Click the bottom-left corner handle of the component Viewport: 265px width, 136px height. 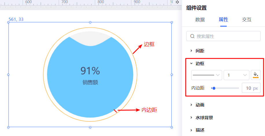point(8,127)
